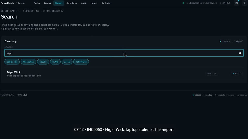This screenshot has width=248, height=139.
Task: Click the OBJECT SEARCH header label
Action: [9, 11]
